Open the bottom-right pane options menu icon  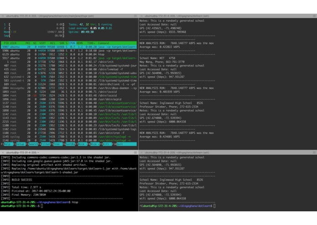[314, 153]
